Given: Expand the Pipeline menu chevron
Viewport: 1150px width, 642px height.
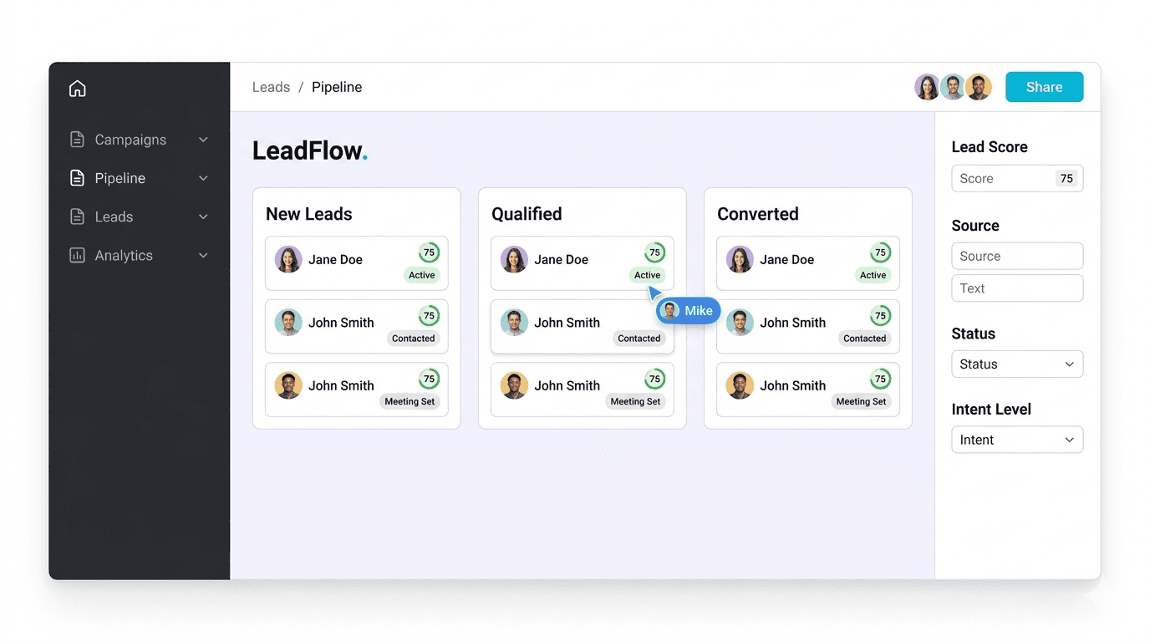Looking at the screenshot, I should pos(203,178).
